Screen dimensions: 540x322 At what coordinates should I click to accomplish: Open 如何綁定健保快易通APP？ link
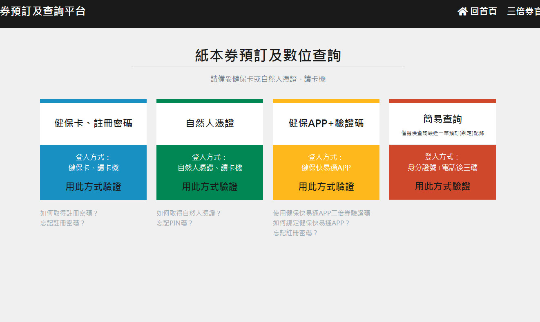tap(312, 223)
